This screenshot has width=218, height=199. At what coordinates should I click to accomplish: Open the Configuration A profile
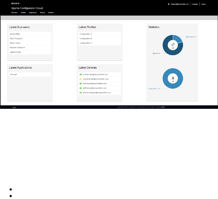[x=100, y=43]
